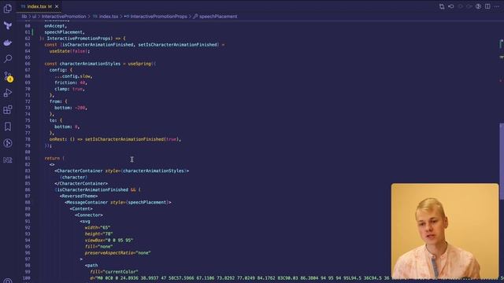Click 'isCharacterAnimationFinished' on line 86

tap(92, 189)
